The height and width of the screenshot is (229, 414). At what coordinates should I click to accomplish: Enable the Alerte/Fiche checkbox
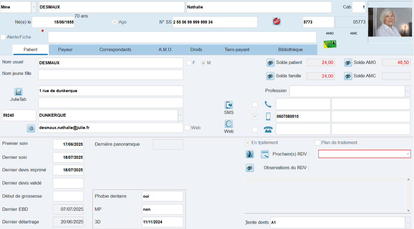click(3, 37)
